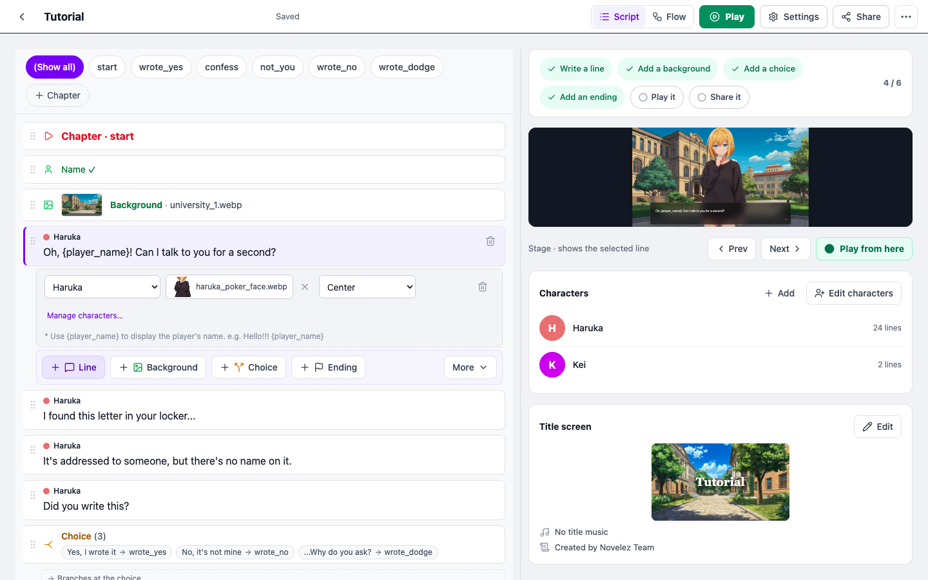The width and height of the screenshot is (928, 580).
Task: Open the haruka_poker_face.webp sprite picker
Action: point(229,287)
